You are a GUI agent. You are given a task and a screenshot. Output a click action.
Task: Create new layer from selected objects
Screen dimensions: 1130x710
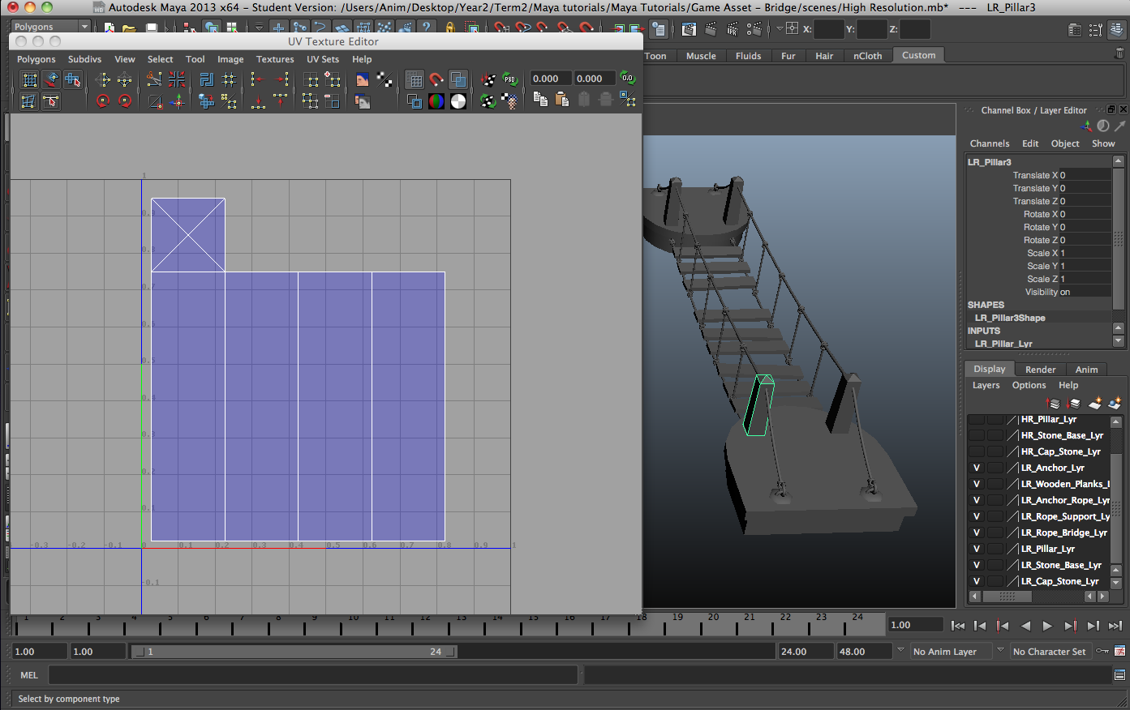1115,404
